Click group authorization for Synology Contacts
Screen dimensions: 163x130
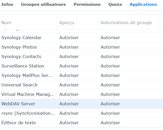[110, 56]
